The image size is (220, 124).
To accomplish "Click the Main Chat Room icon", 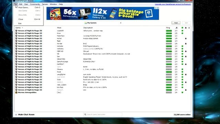I will coord(16,115).
